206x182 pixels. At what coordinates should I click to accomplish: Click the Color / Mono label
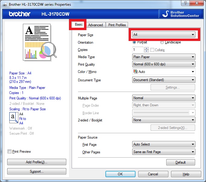tap(87, 72)
